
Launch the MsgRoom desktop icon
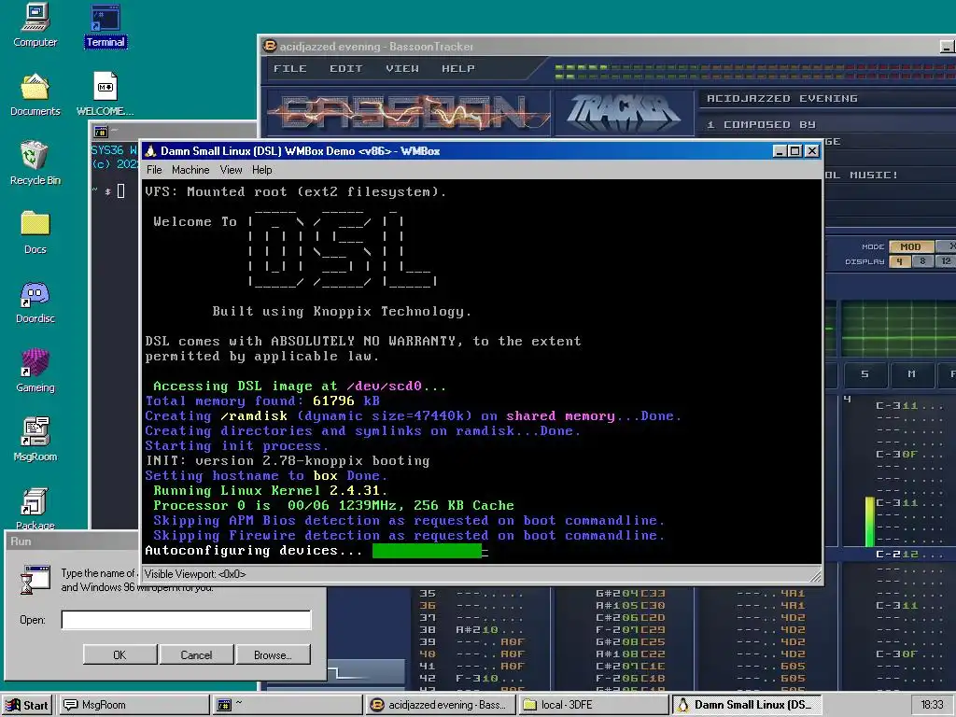(35, 440)
